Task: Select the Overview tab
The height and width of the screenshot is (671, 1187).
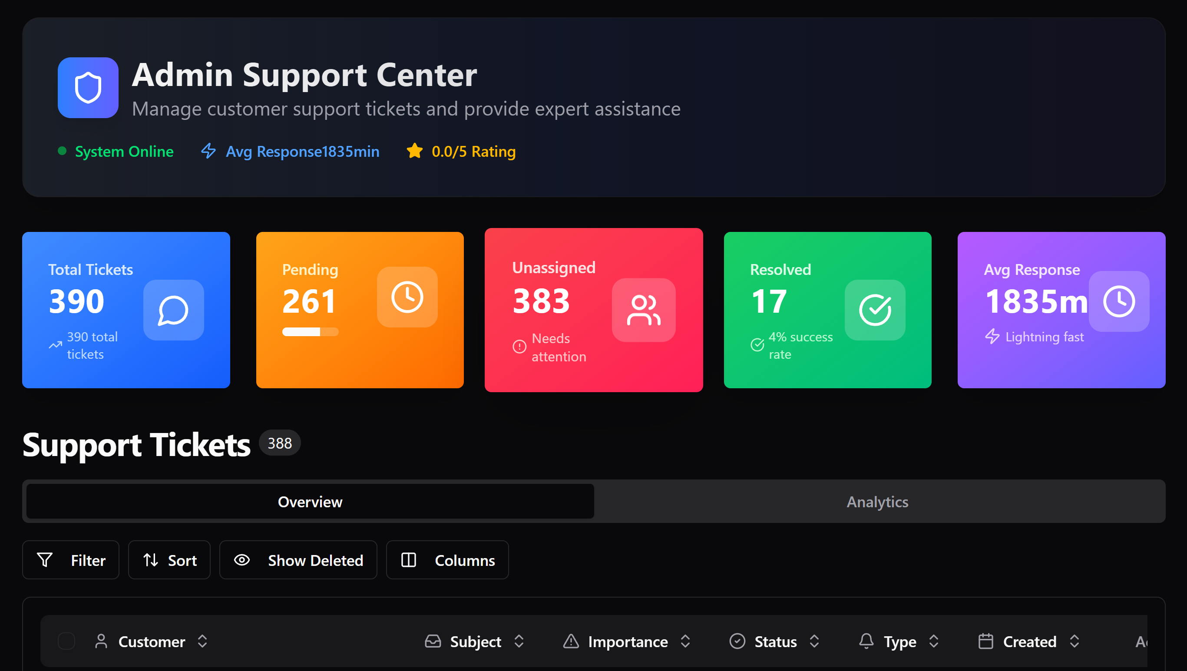Action: (x=310, y=502)
